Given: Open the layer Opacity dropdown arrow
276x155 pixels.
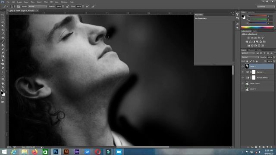Looking at the screenshot, I should (x=274, y=57).
